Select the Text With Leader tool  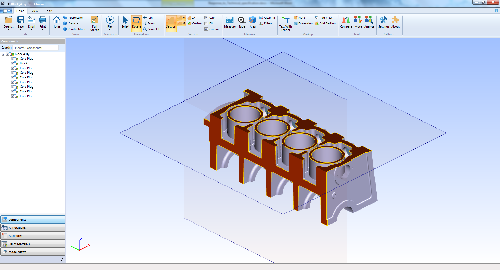[x=285, y=21]
